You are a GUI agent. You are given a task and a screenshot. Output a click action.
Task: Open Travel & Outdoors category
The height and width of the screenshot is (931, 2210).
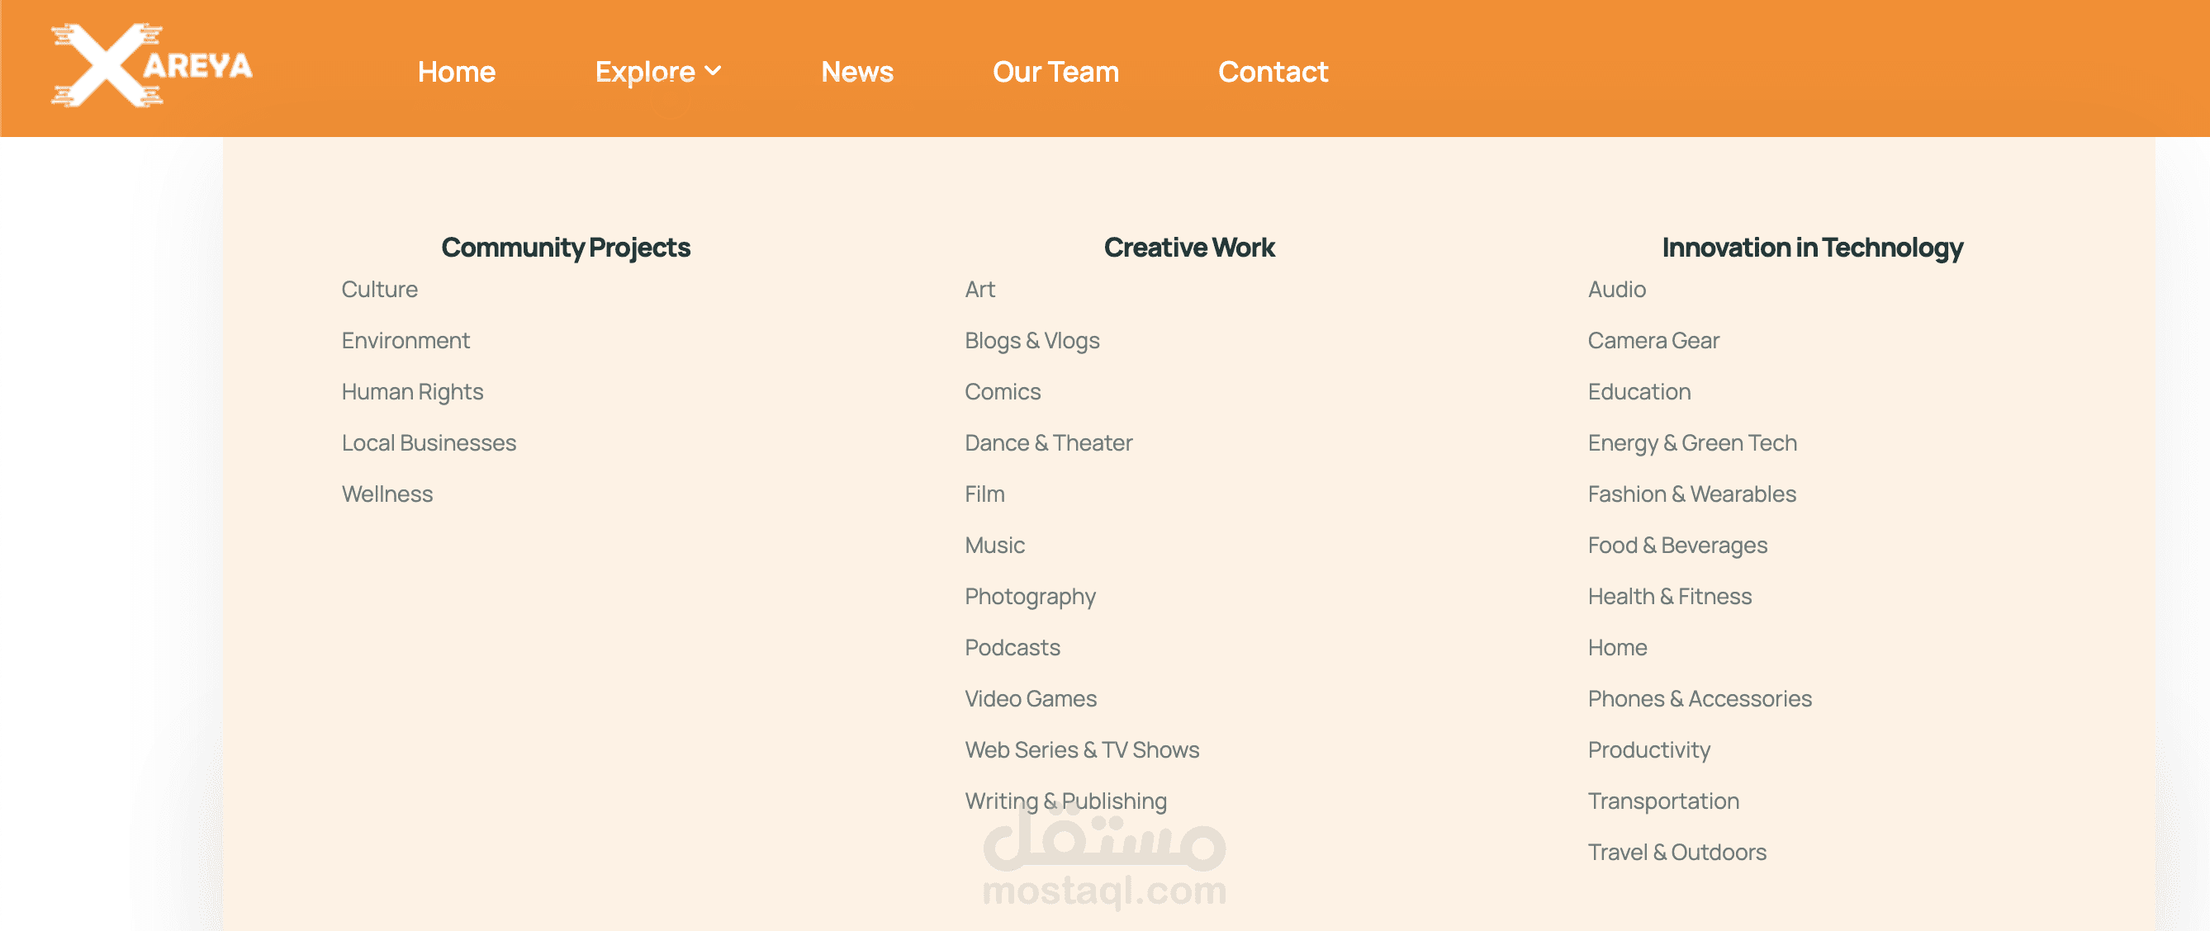pos(1676,852)
